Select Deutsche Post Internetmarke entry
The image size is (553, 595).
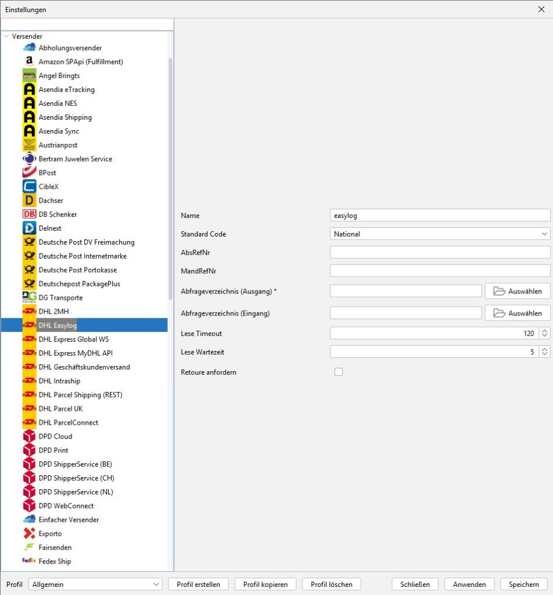coord(82,256)
